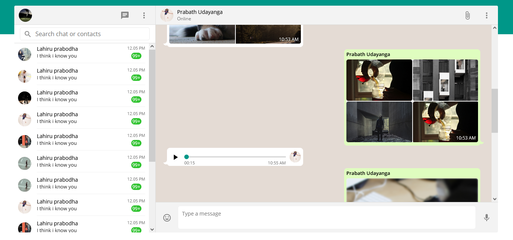Click the conversation scrollbar up arrow

coord(495,28)
